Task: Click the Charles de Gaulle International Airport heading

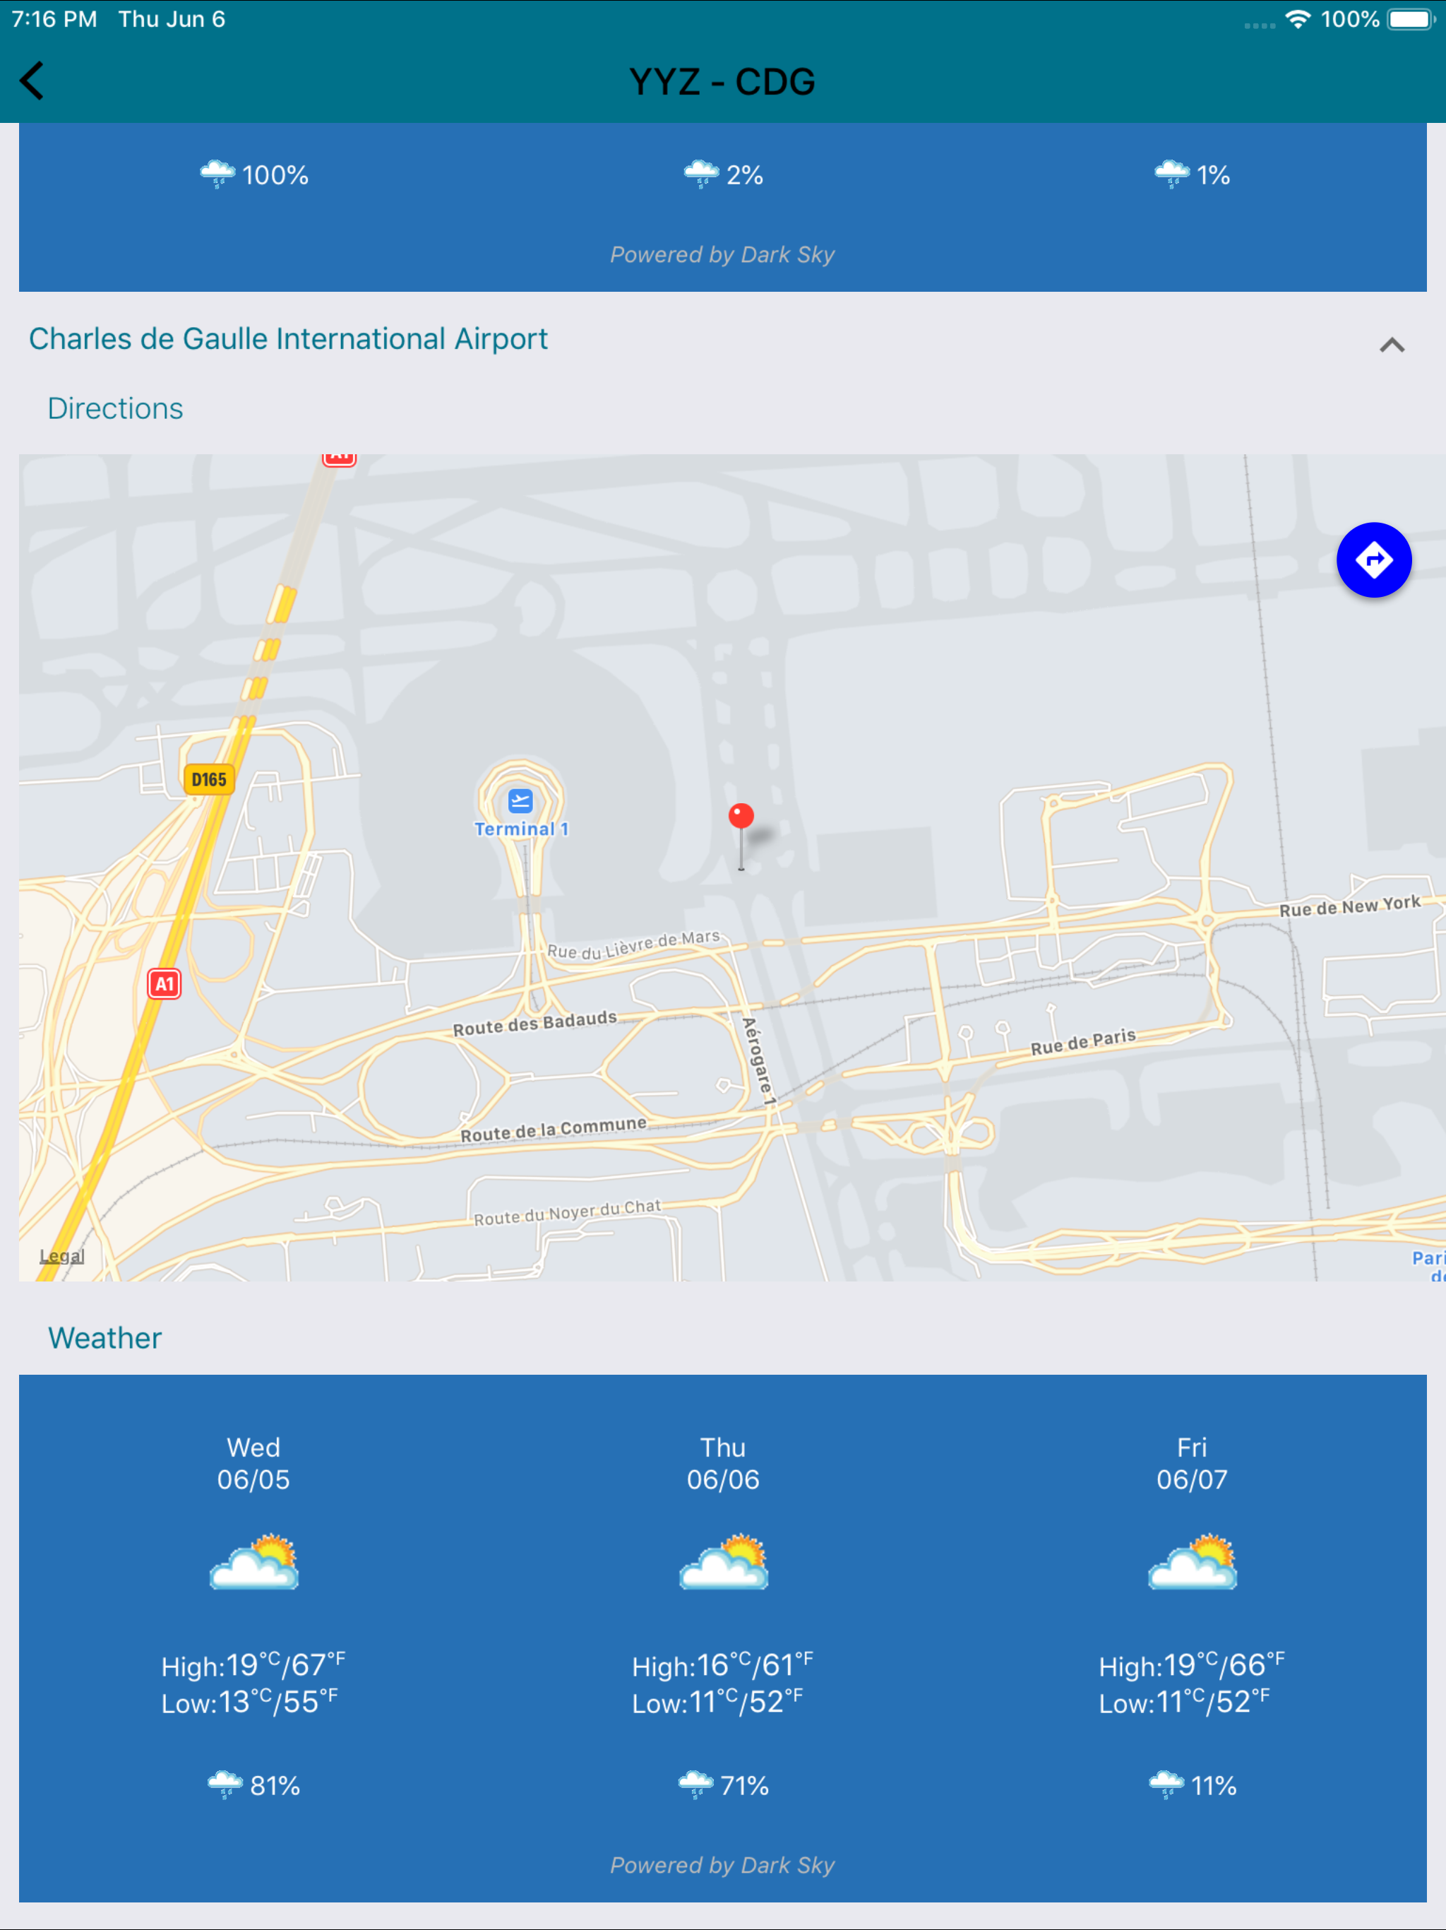Action: (x=288, y=338)
